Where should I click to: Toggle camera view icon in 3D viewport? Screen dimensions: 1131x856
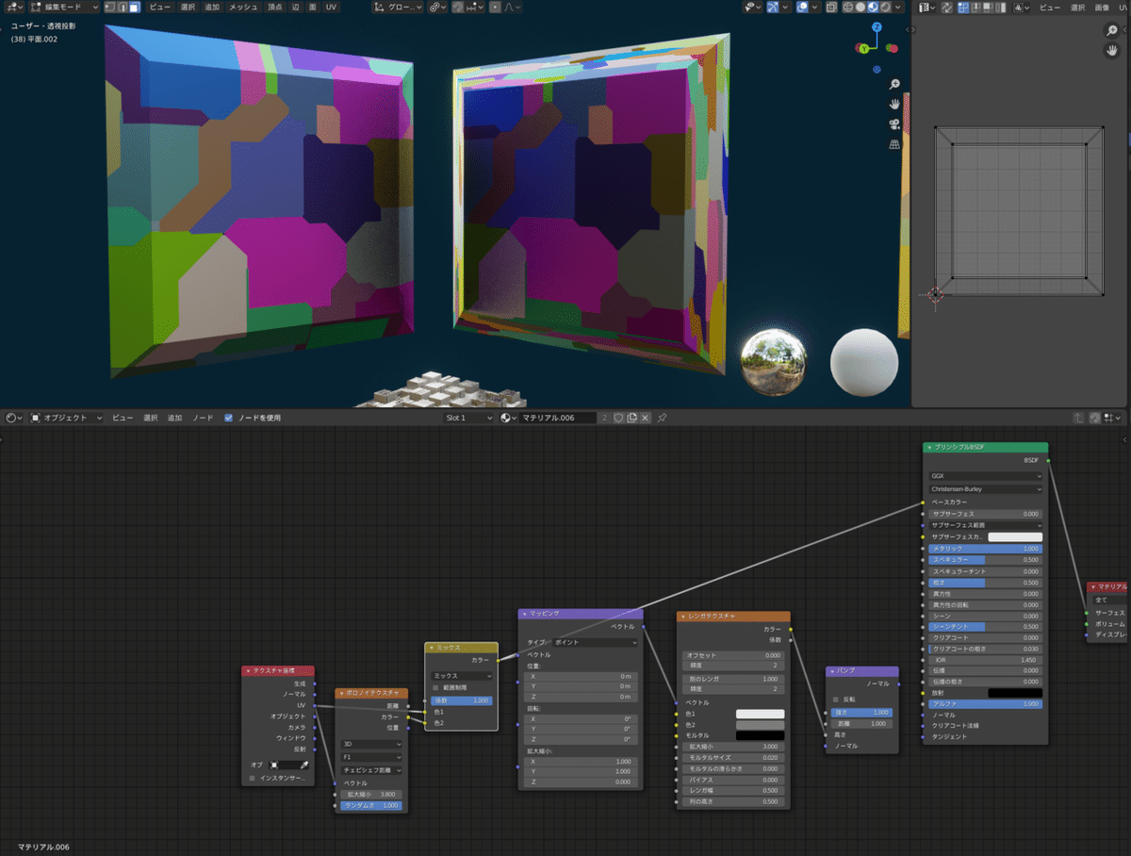[x=893, y=124]
